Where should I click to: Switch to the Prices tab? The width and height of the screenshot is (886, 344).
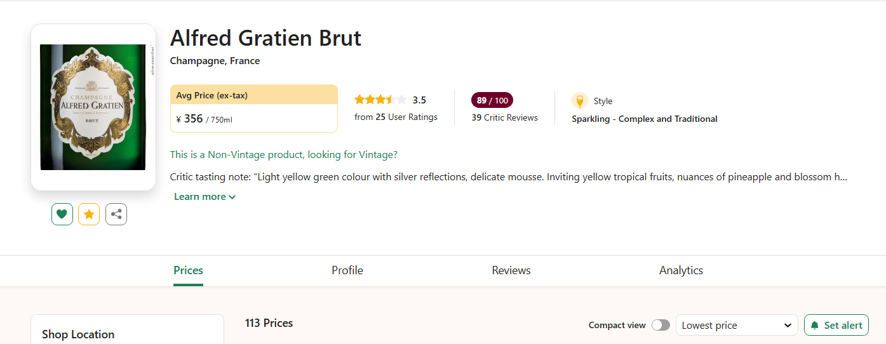tap(188, 270)
